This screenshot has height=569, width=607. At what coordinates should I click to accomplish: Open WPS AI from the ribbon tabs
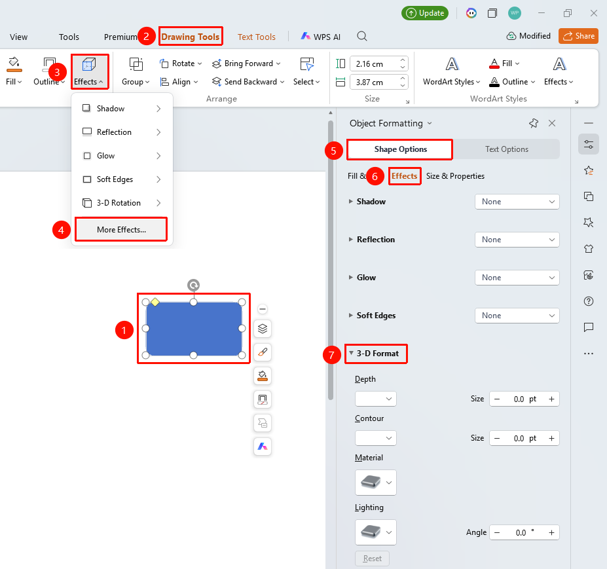321,37
